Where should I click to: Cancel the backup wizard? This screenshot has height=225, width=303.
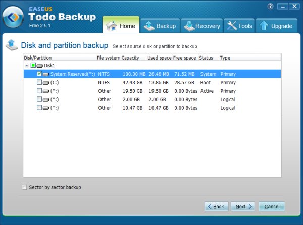tap(272, 206)
